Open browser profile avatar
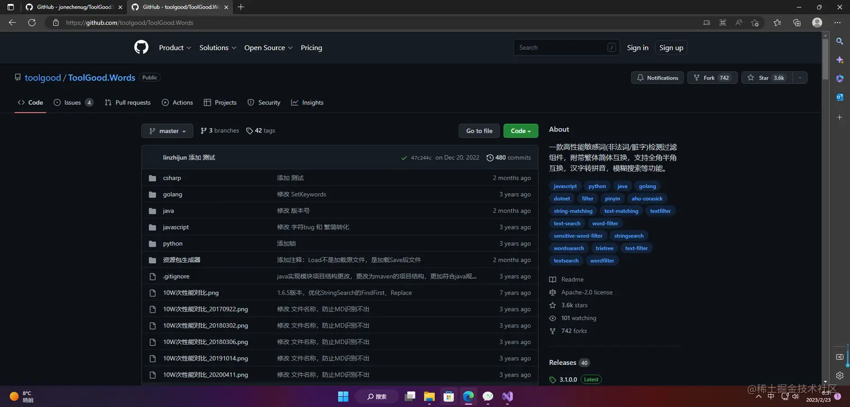The height and width of the screenshot is (407, 850). 817,22
